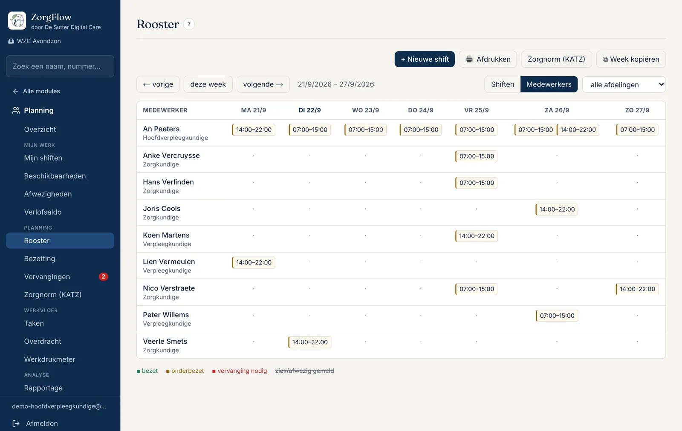Screen dimensions: 682x431
Task: Click Week kopiëren button
Action: (x=631, y=59)
